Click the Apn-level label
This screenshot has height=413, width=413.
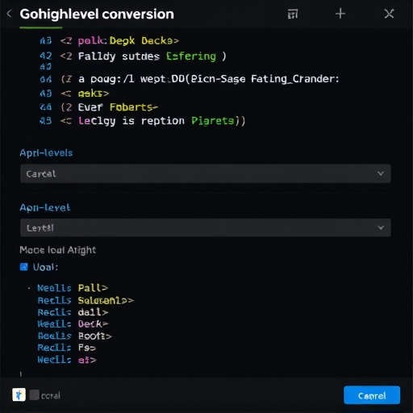(x=45, y=207)
